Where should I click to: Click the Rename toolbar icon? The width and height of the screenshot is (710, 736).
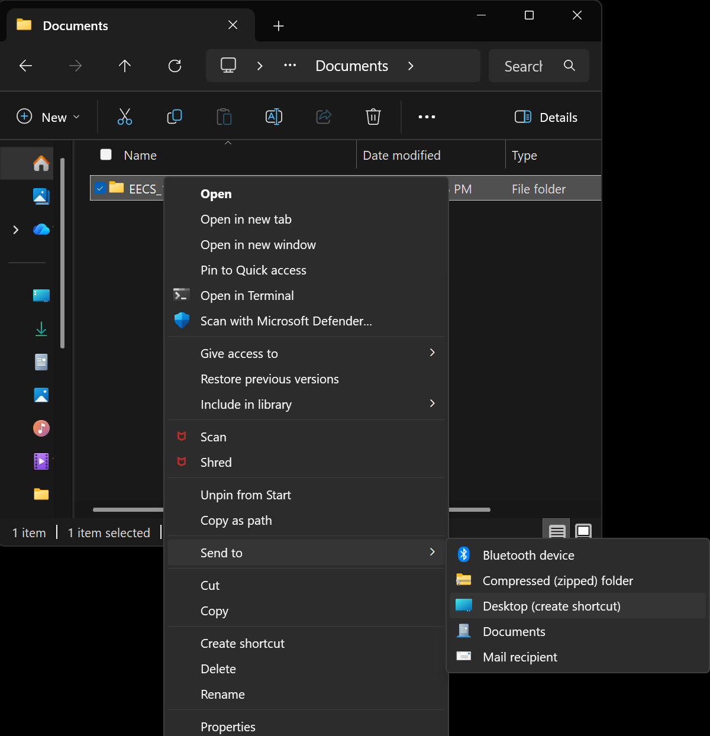(x=274, y=117)
